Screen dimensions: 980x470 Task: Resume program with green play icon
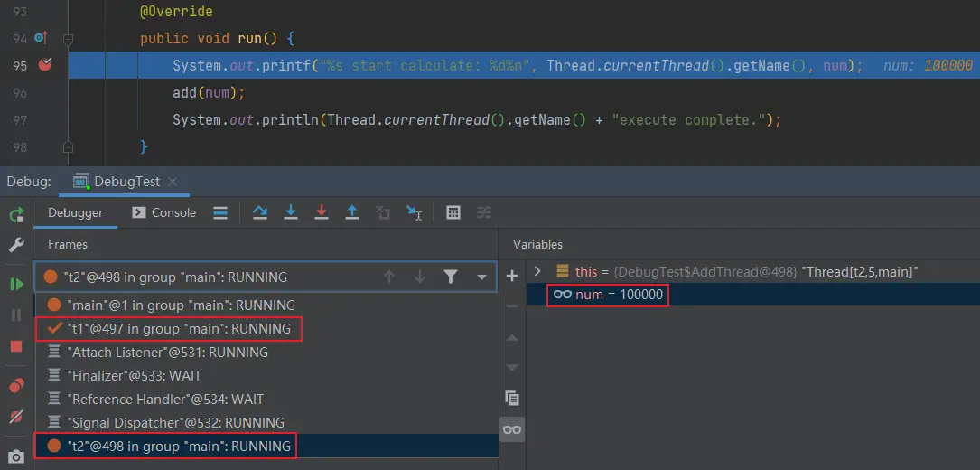16,284
